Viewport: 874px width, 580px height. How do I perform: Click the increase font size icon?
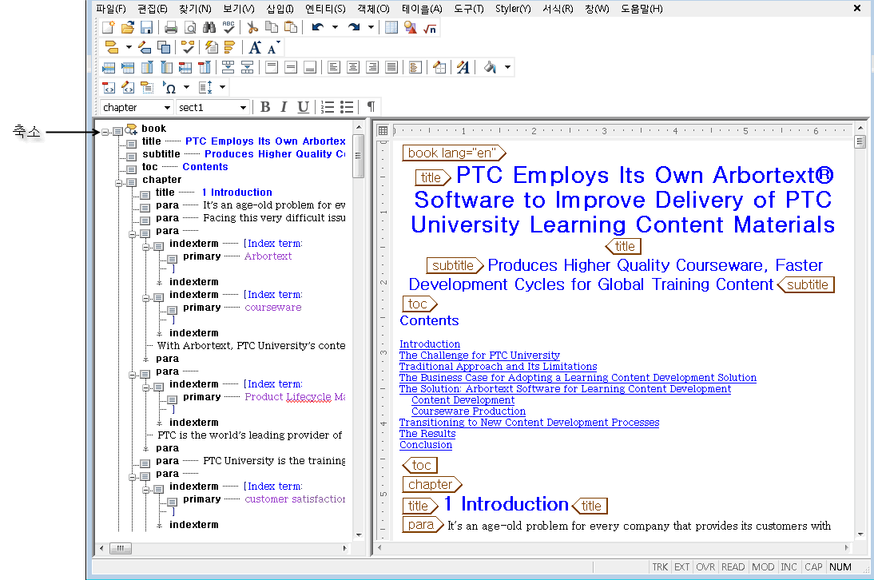click(x=255, y=47)
